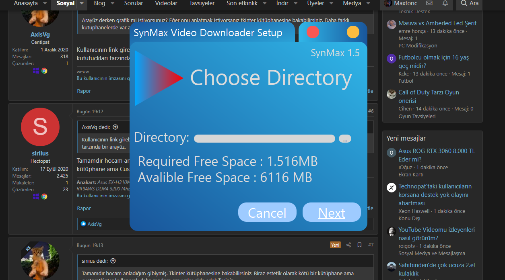Click the Bugün 19:12 post timestamp
505x280 pixels.
point(90,112)
